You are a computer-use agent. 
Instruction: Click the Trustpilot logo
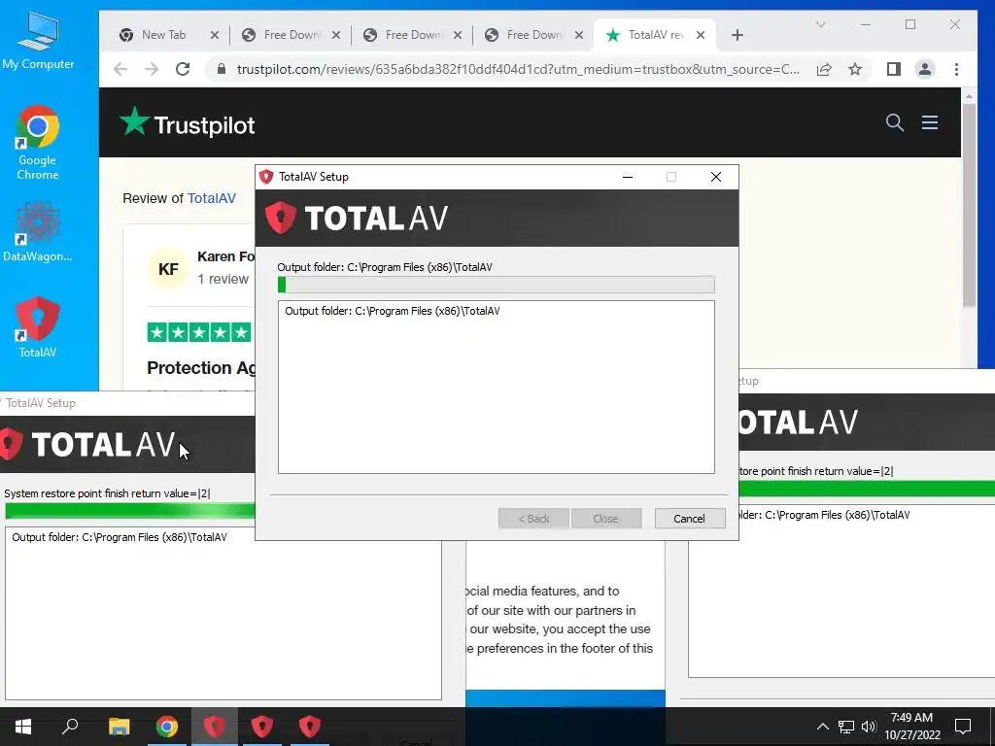[x=188, y=122]
